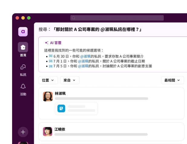Click the search query heading text
The image size is (187, 144).
(x=90, y=29)
